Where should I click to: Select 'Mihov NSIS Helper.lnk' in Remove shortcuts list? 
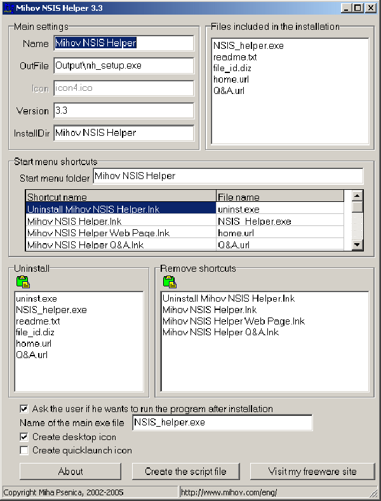[x=210, y=310]
